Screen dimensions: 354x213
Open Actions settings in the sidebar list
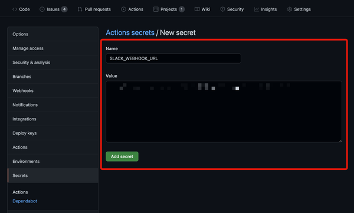pyautogui.click(x=53, y=148)
